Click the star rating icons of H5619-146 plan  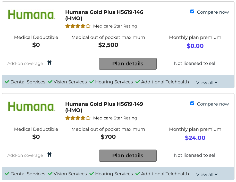[x=78, y=26]
